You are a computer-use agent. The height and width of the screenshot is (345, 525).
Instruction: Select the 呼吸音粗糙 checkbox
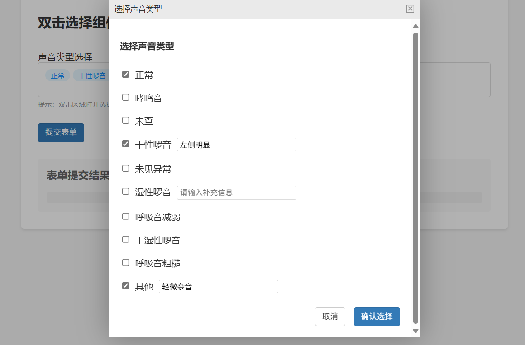click(x=126, y=262)
